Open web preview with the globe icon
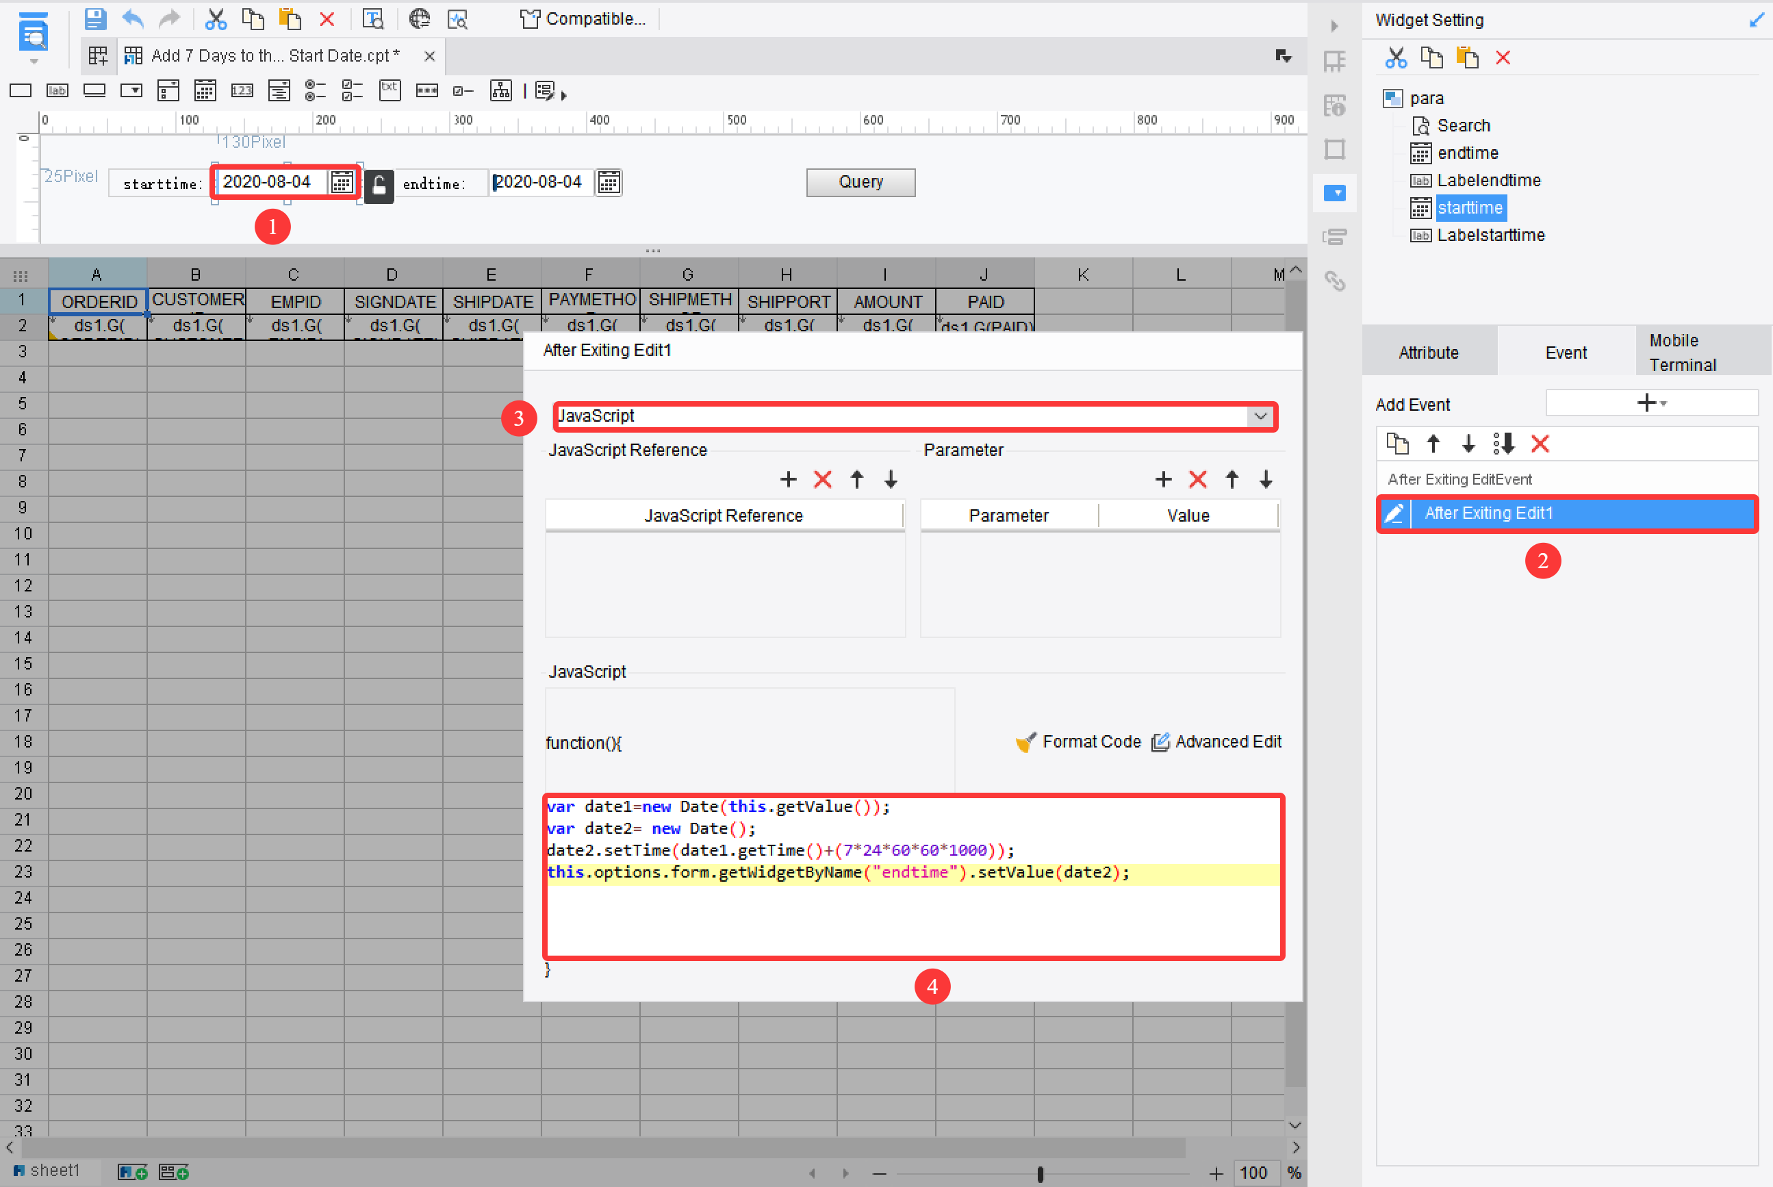Viewport: 1773px width, 1187px height. (420, 19)
